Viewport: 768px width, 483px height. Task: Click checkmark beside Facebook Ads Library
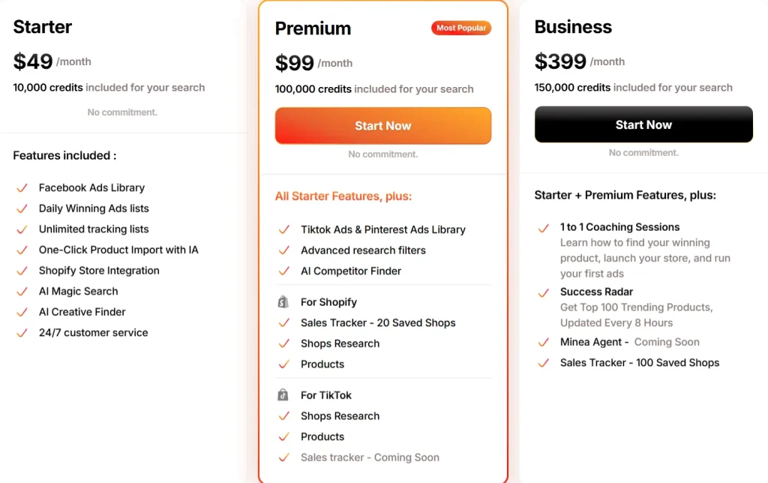(22, 188)
